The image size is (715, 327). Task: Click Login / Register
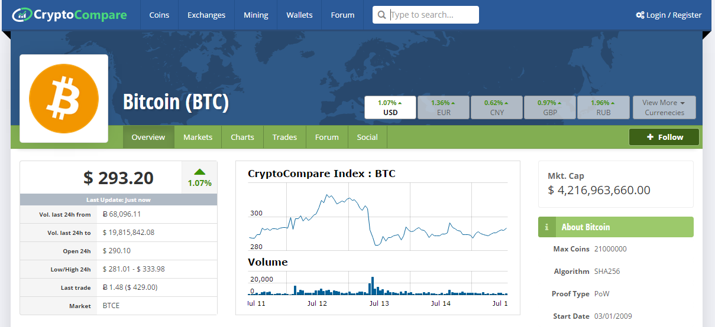coord(669,15)
